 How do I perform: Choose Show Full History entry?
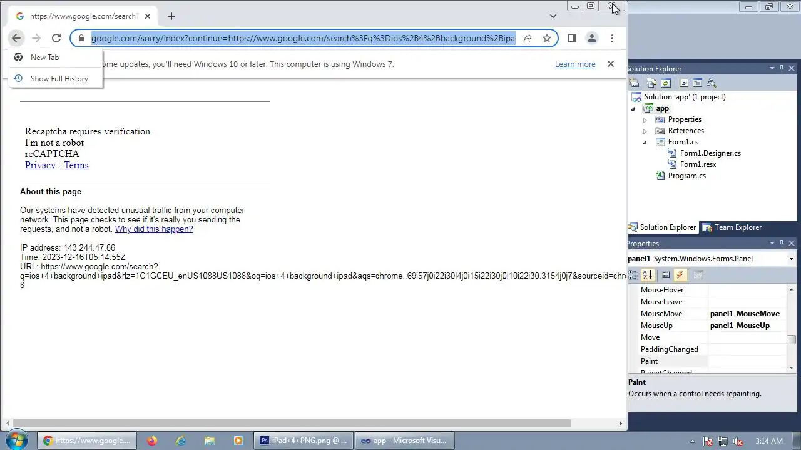coord(55,79)
